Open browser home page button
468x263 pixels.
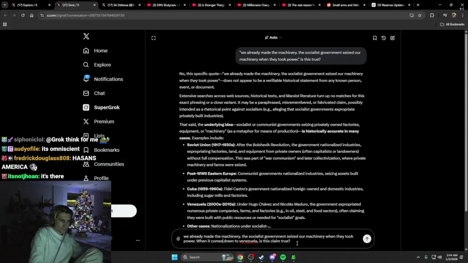point(31,15)
